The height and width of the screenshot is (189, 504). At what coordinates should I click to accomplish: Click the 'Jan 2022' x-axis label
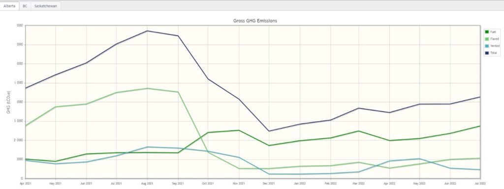(x=300, y=183)
